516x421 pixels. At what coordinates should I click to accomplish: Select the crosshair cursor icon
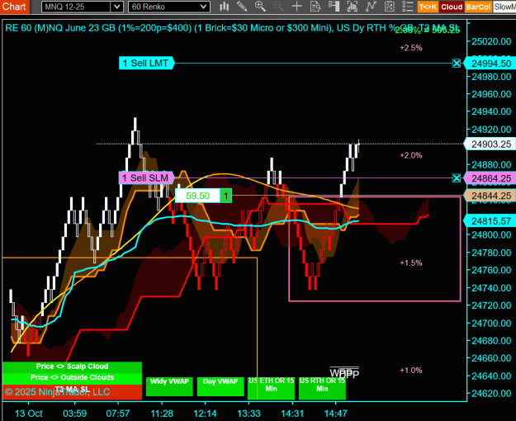[x=297, y=7]
